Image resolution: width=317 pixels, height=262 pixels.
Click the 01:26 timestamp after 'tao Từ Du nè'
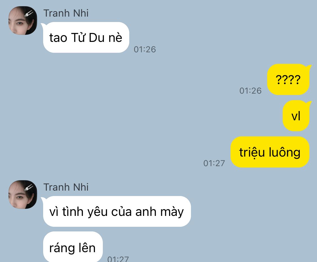145,49
